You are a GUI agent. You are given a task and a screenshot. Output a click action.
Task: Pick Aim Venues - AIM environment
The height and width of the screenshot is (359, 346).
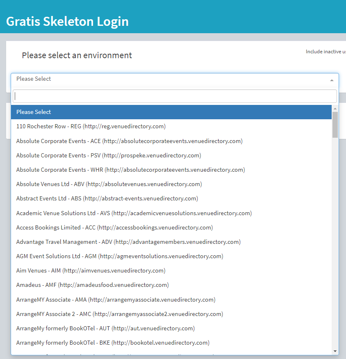click(x=171, y=270)
